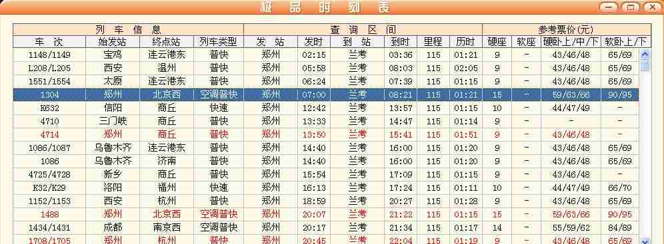Select train L208/L205 row
The width and height of the screenshot is (664, 244).
(x=326, y=68)
